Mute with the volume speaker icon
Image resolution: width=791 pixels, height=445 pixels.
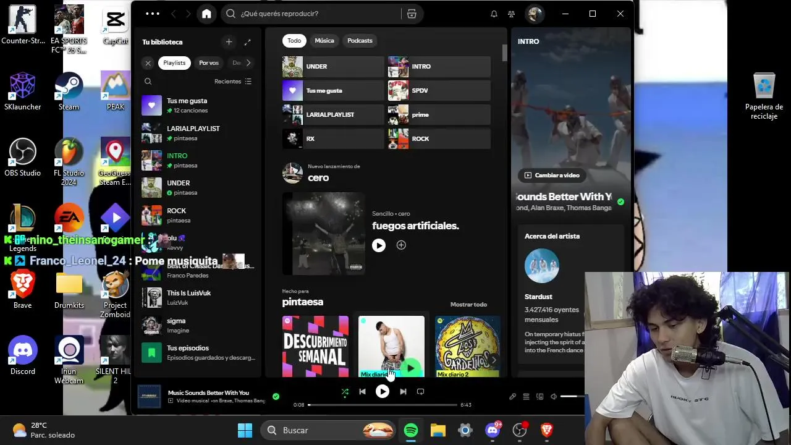click(554, 397)
